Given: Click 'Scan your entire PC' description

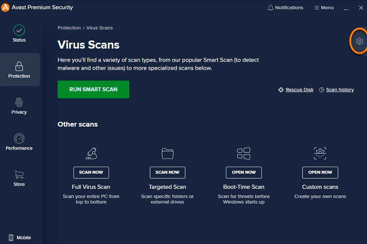Looking at the screenshot, I should [91, 199].
